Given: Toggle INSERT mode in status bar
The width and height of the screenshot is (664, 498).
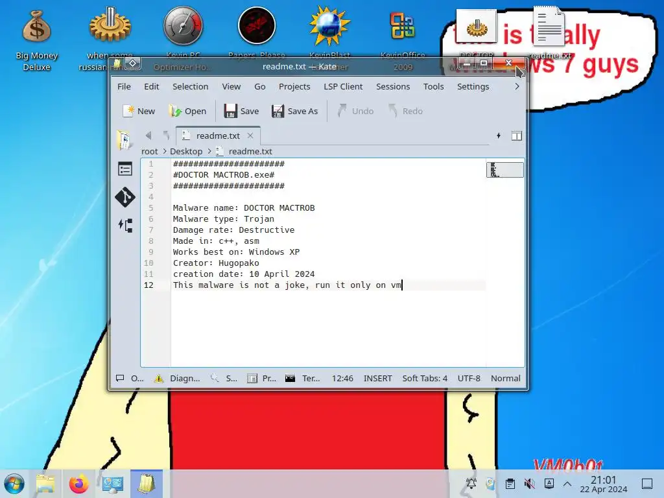Looking at the screenshot, I should coord(378,378).
